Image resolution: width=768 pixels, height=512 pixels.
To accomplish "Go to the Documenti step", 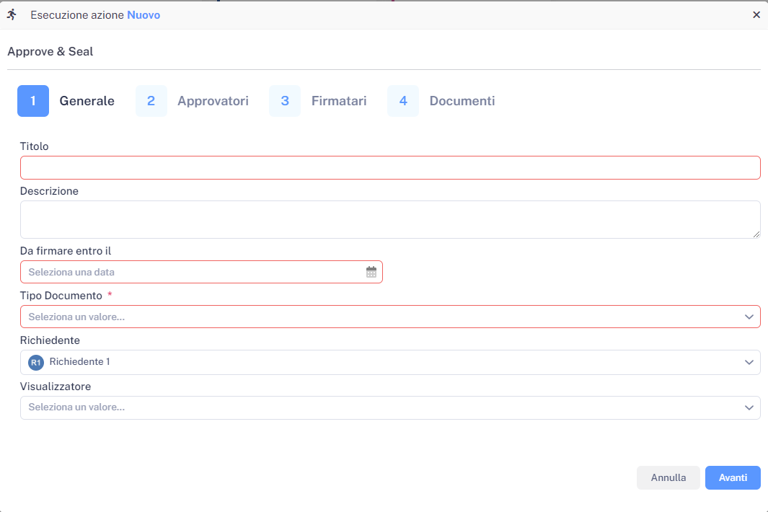I will tap(462, 101).
